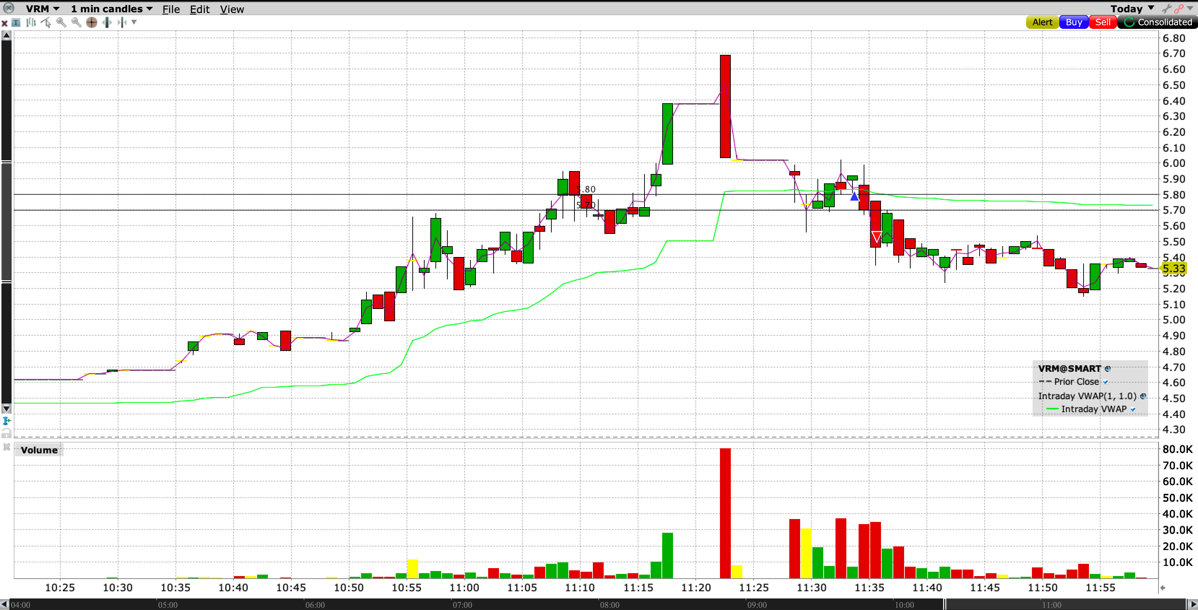Screen dimensions: 1198x610
Task: Open chart configuration wrench icon
Action: click(x=1166, y=9)
